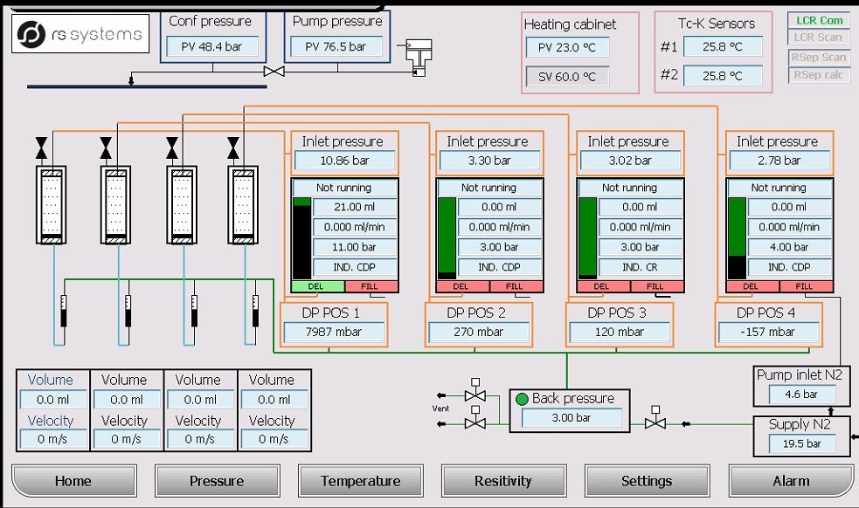The width and height of the screenshot is (859, 508).
Task: Click the pump 1 black level bar
Action: click(301, 239)
